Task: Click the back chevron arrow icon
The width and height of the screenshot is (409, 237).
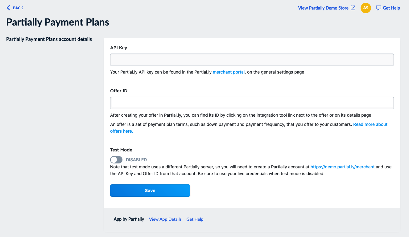Action: (8, 8)
